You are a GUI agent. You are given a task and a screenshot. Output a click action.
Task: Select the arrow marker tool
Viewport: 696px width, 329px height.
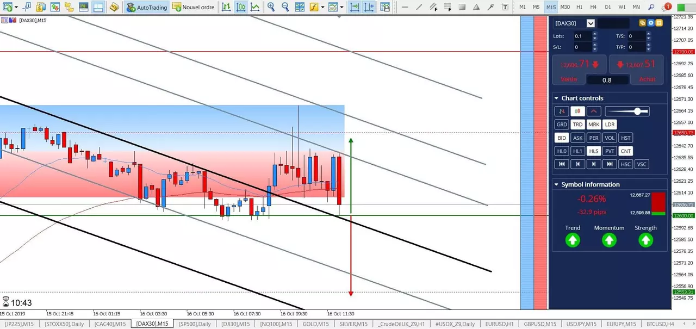(x=491, y=7)
